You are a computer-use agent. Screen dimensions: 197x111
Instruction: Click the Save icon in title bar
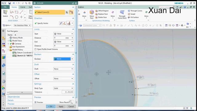10,3
